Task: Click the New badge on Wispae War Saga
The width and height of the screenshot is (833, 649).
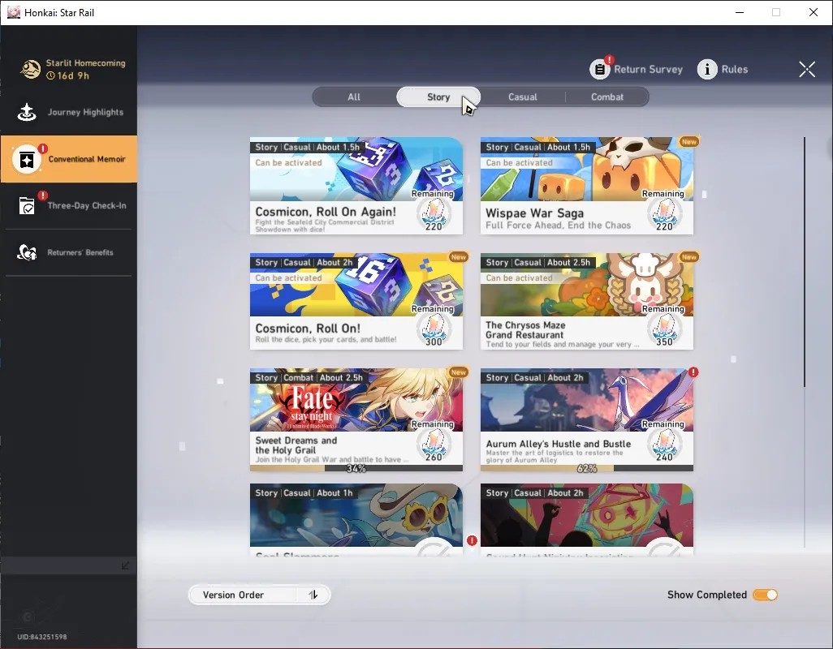Action: click(689, 142)
